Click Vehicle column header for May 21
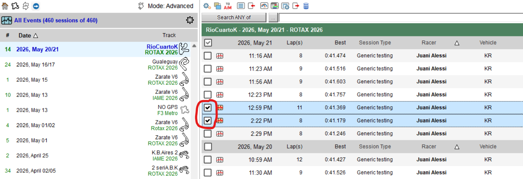 coord(488,43)
